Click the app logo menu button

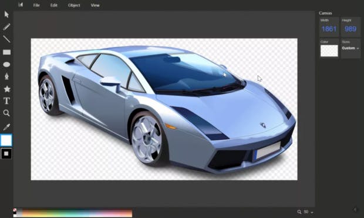[21, 5]
